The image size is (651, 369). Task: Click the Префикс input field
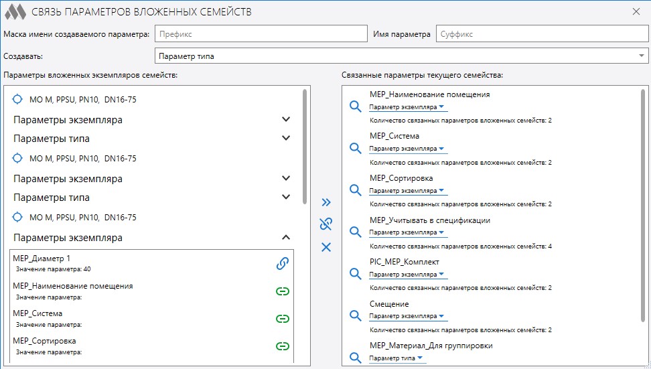pyautogui.click(x=260, y=33)
